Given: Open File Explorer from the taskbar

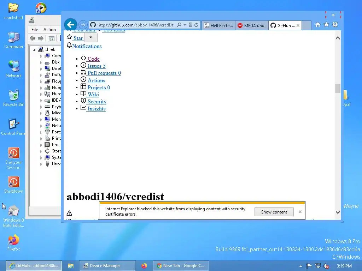Looking at the screenshot, I should tap(71, 266).
